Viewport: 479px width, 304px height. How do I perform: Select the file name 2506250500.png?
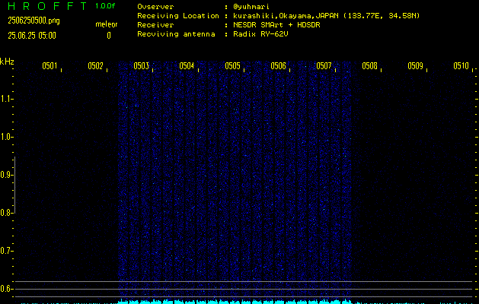[x=34, y=21]
